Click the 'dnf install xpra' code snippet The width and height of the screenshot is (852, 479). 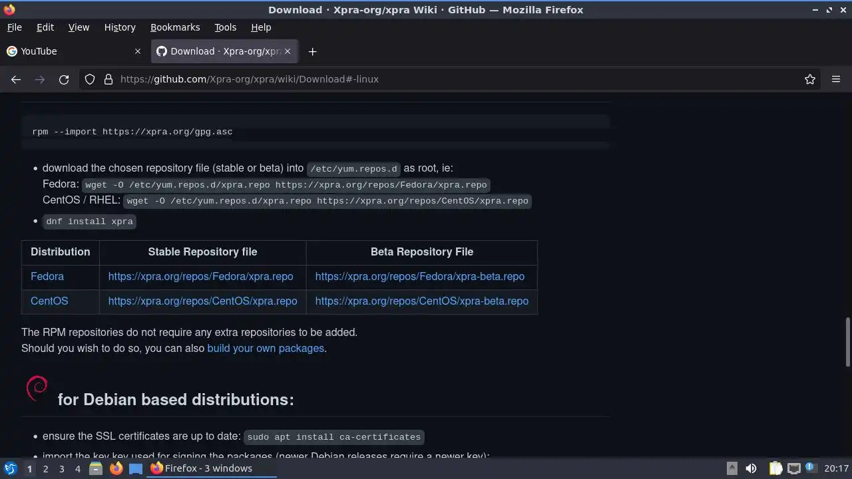click(x=89, y=222)
